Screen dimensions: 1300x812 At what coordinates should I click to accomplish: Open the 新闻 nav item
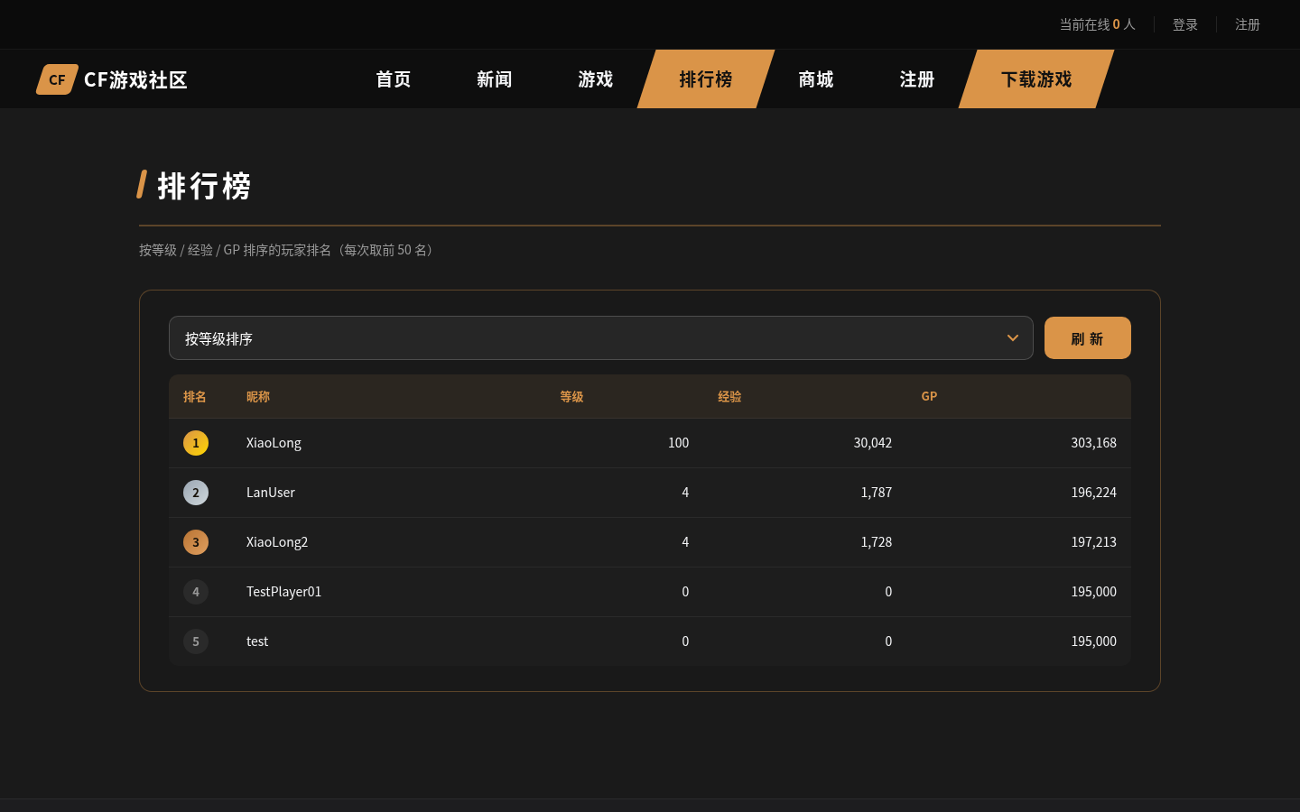(495, 79)
